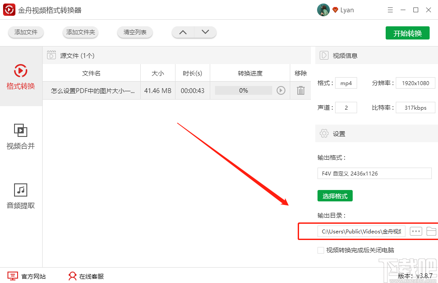
Task: Click the move-up chevron in the toolbar
Action: coord(183,32)
